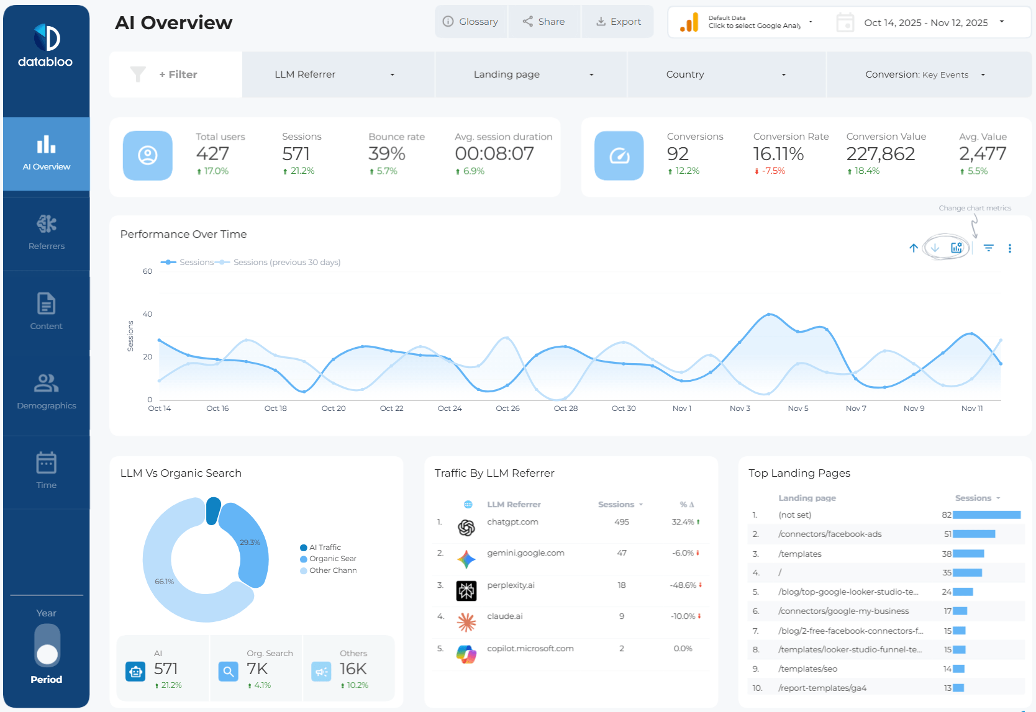Open the Glossary
Viewport: 1036px width, 712px height.
tap(471, 21)
